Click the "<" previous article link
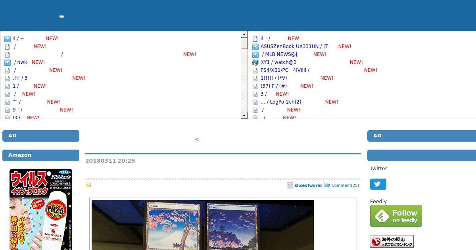This screenshot has height=250, width=476. coord(197,139)
